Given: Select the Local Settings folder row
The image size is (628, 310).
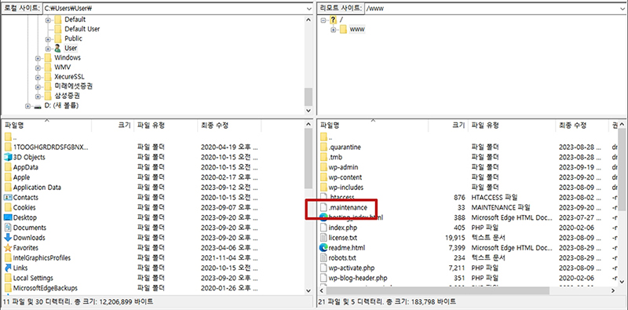Looking at the screenshot, I should [153, 278].
